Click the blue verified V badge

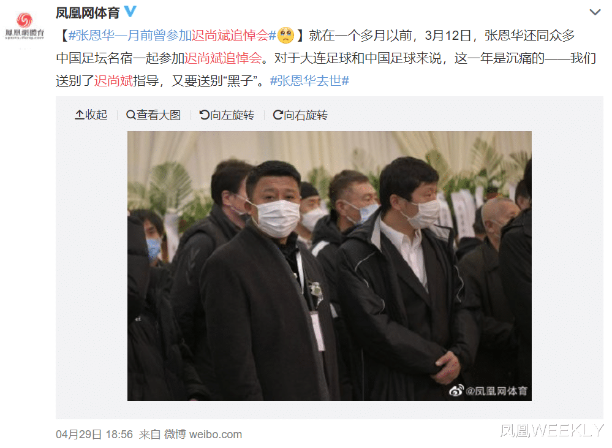[130, 11]
